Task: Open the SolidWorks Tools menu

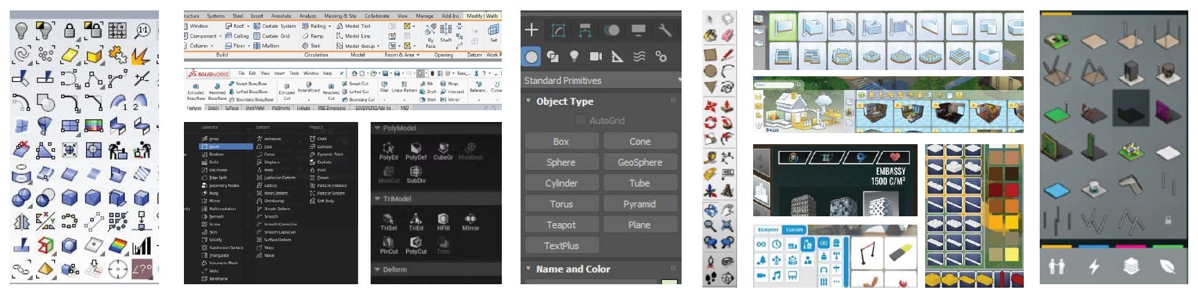Action: tap(294, 73)
